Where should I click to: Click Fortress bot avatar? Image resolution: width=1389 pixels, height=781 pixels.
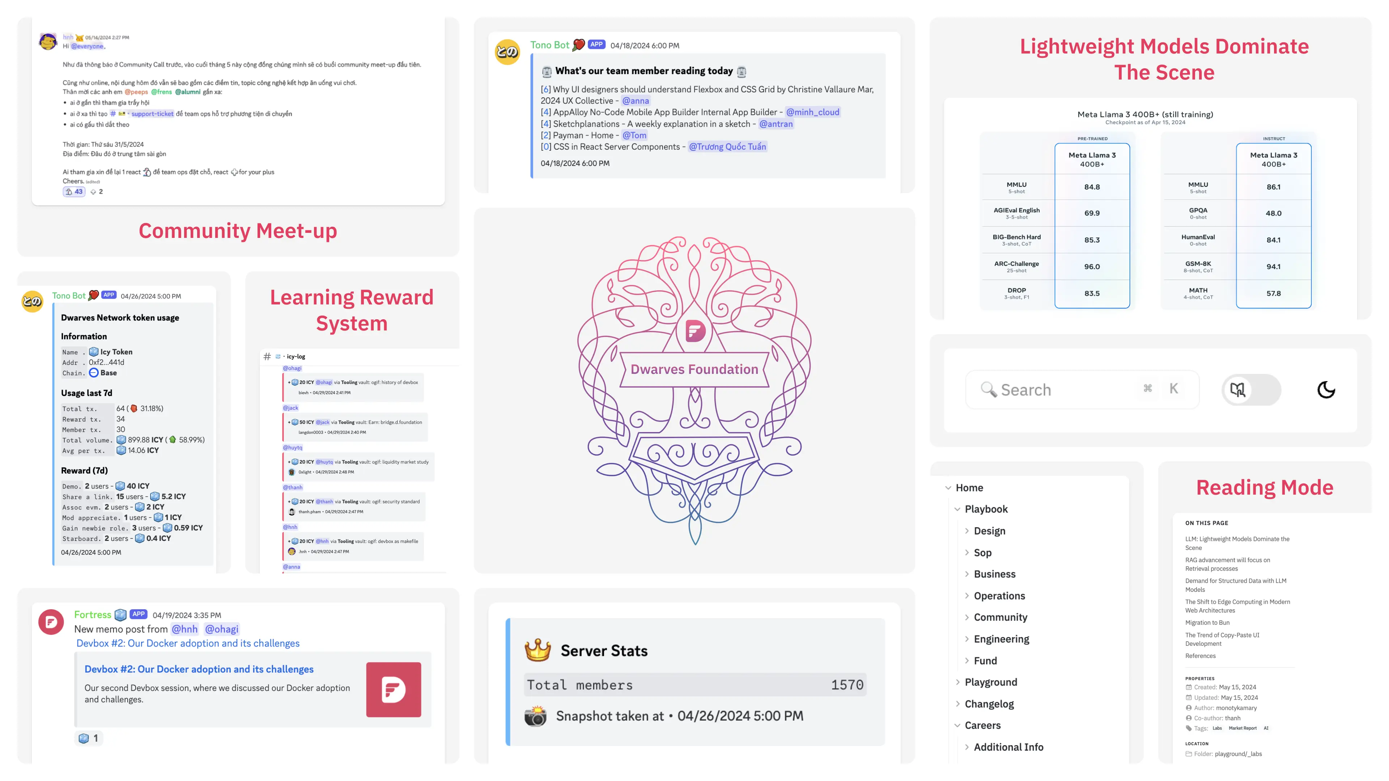(51, 622)
